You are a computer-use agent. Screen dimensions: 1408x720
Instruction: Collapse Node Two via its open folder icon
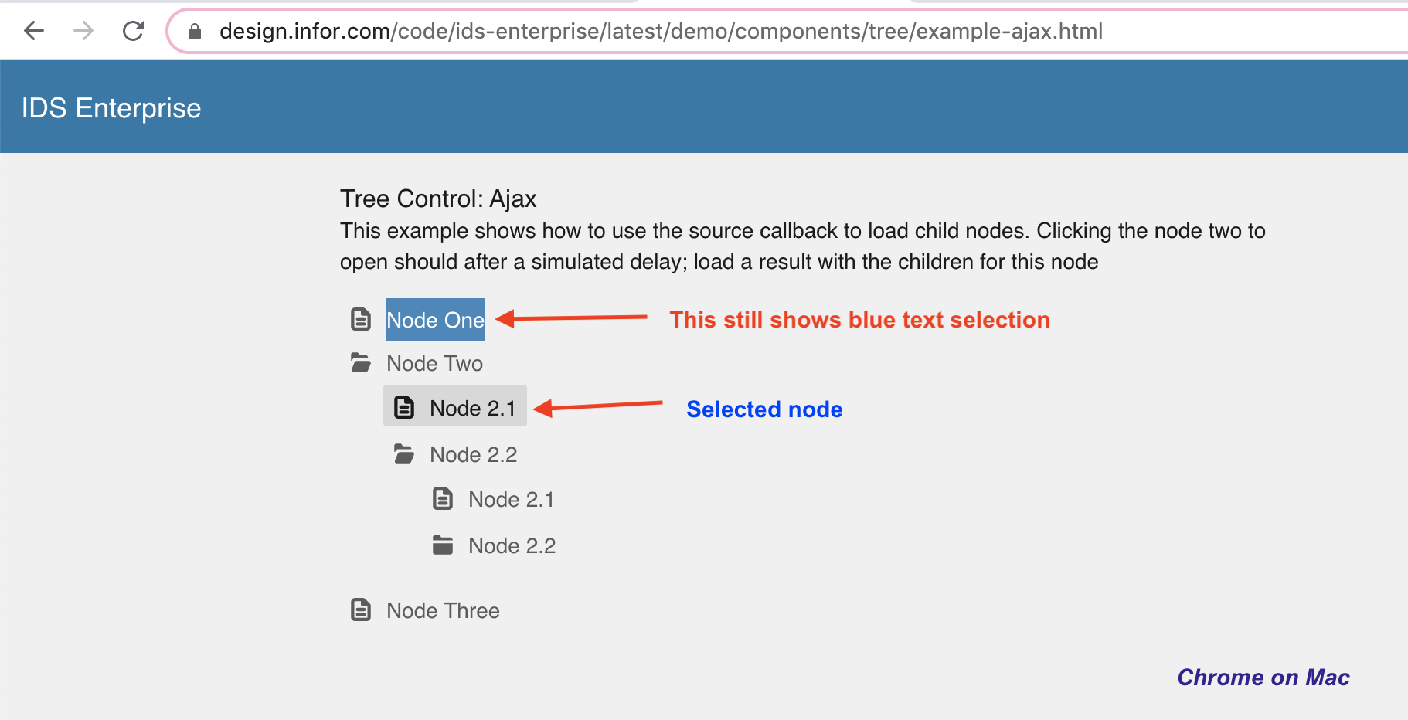pyautogui.click(x=361, y=362)
